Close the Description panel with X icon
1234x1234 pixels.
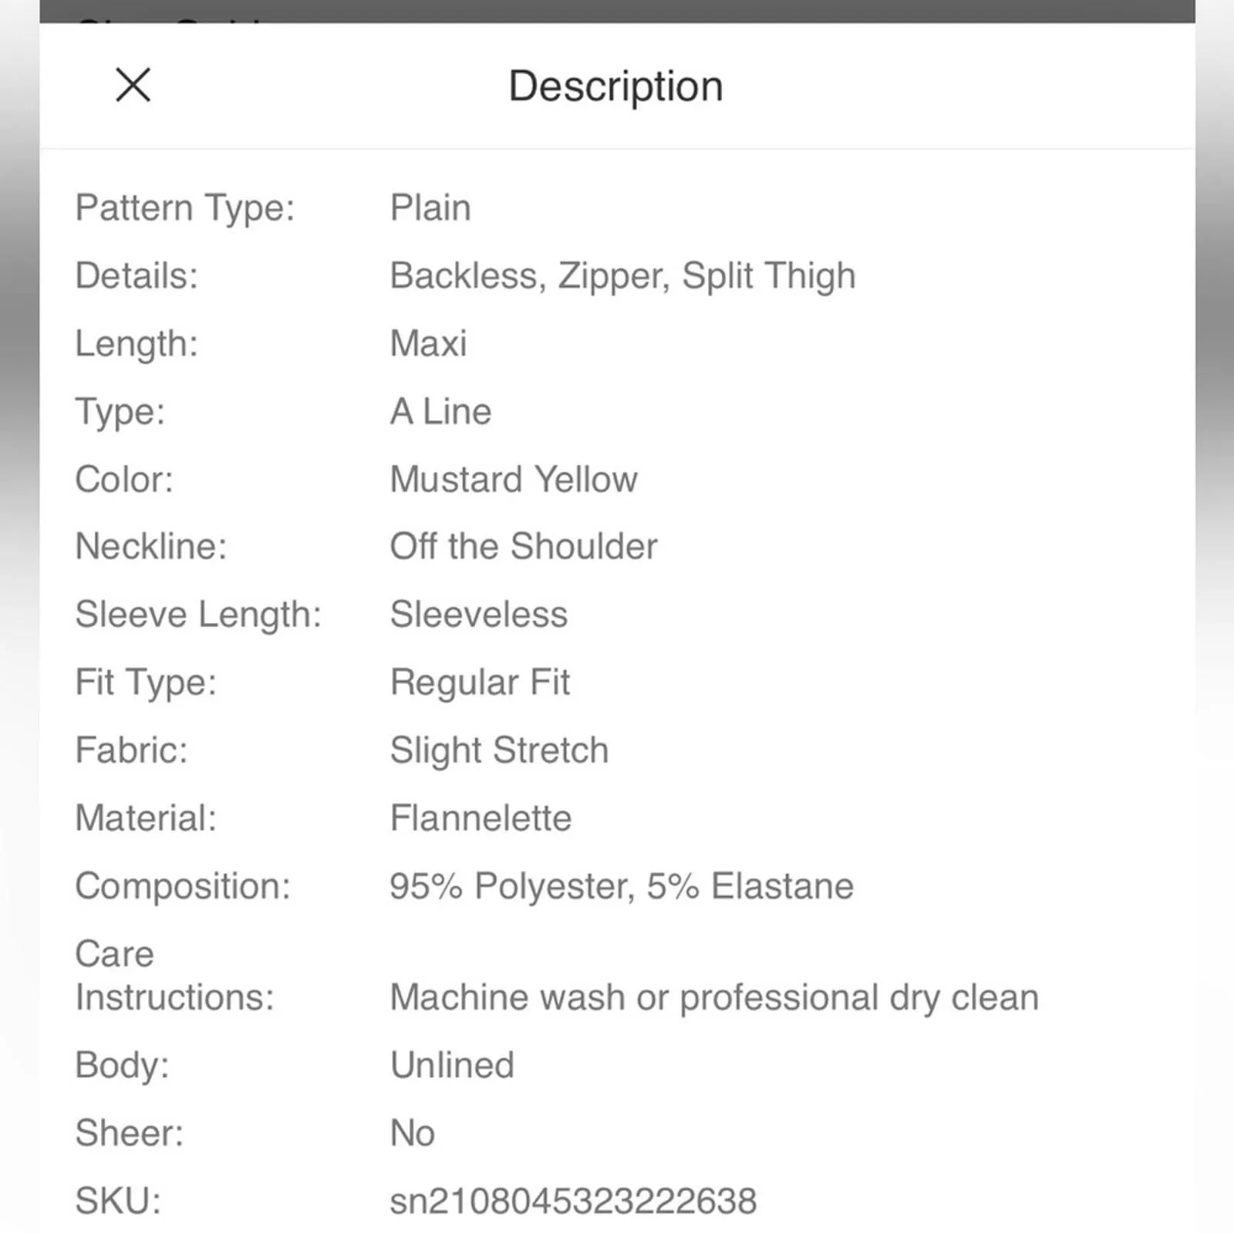(x=133, y=85)
